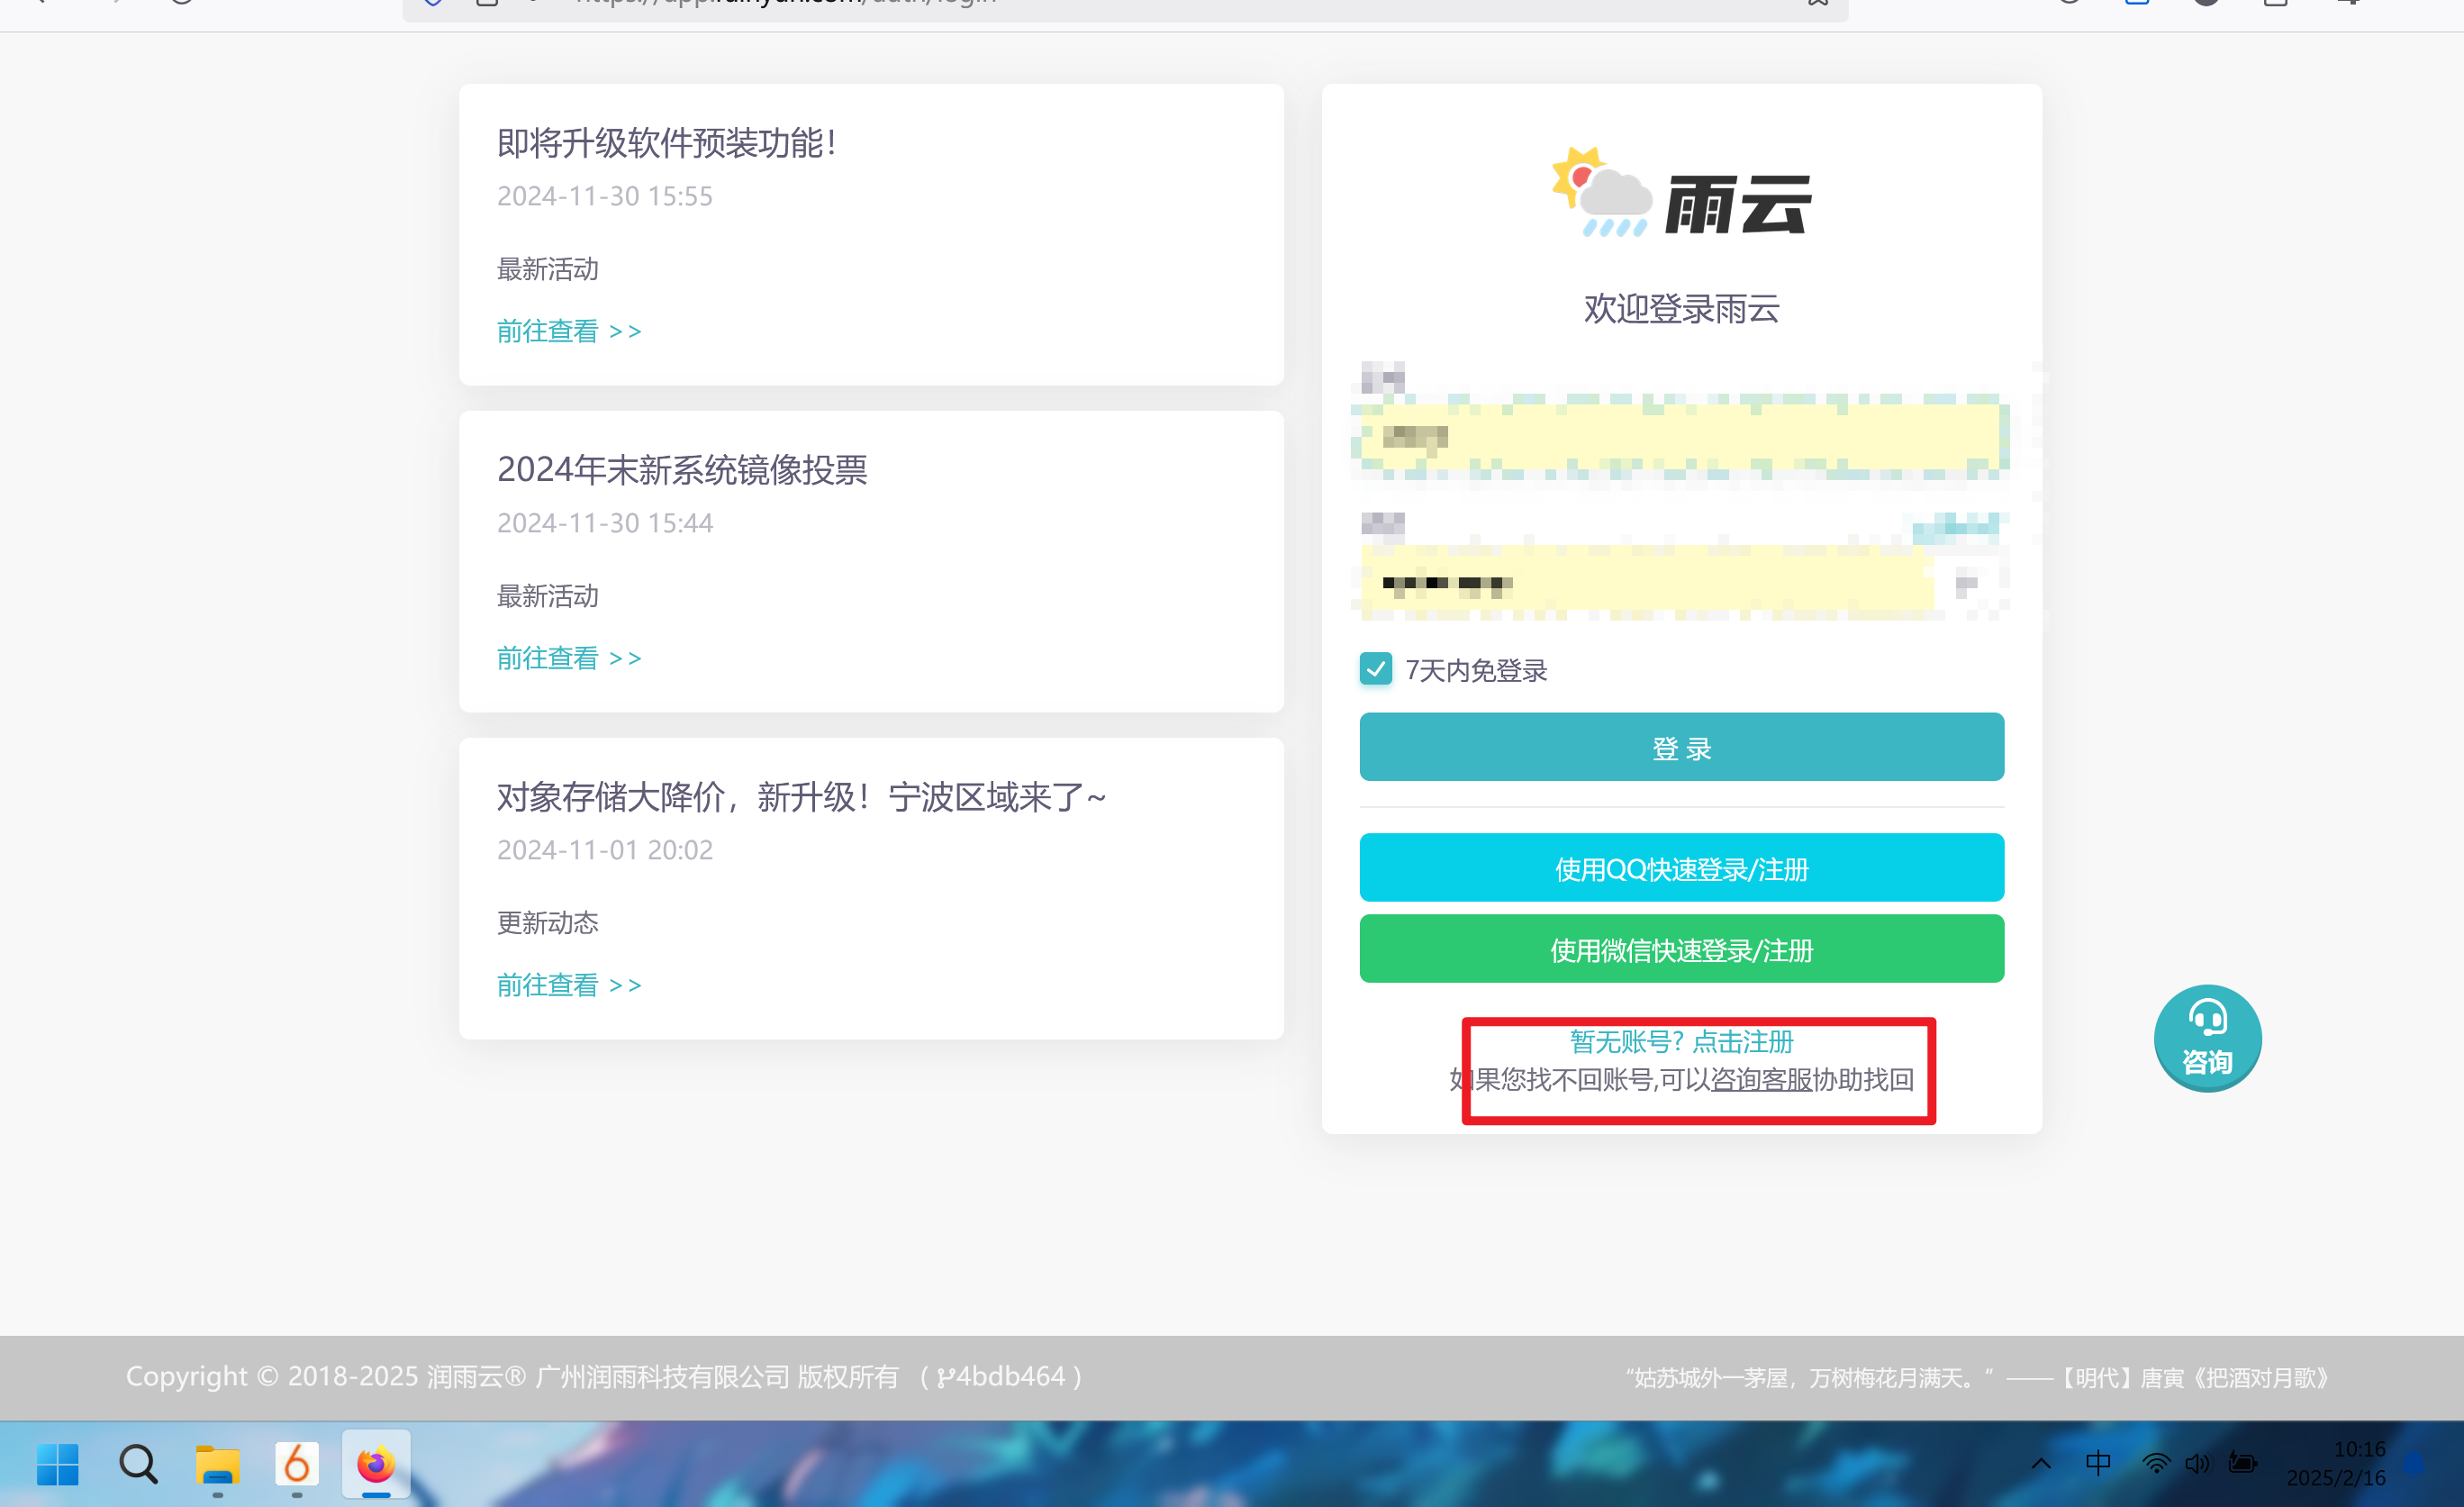Click 暂无账号？点击注册 link
The image size is (2464, 1507).
[1681, 1041]
